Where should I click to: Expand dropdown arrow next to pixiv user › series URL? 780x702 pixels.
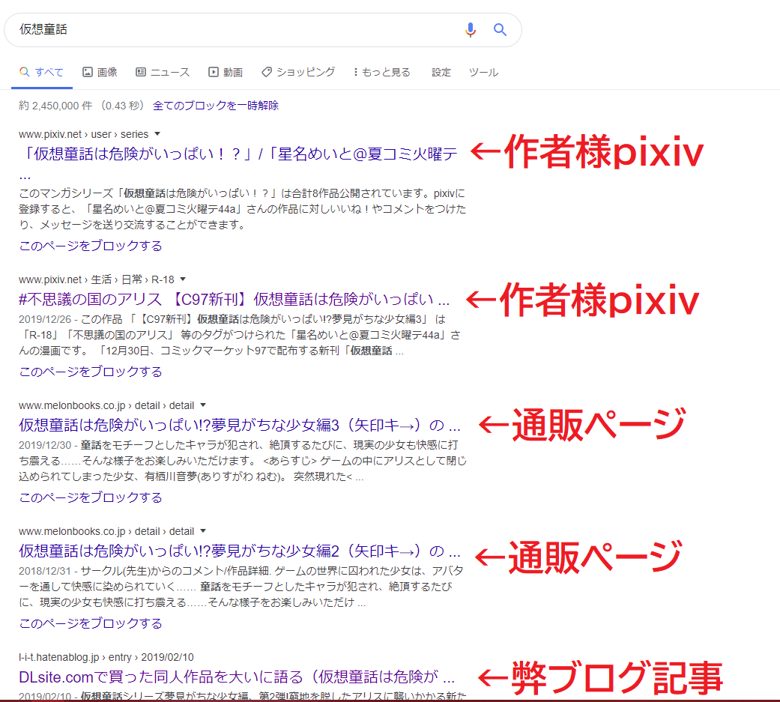[x=157, y=134]
